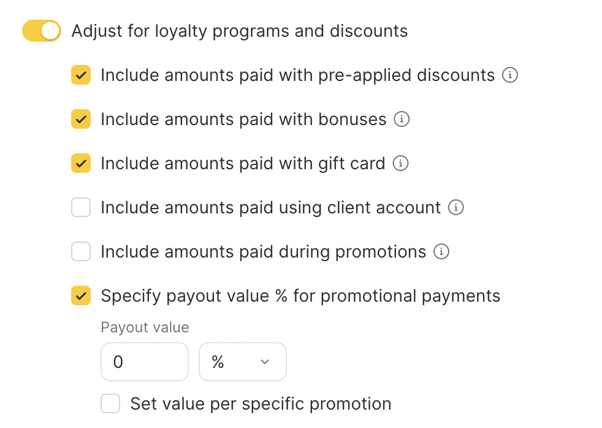Viewport: 602px width, 428px height.
Task: Tick the per specific promotion checkbox
Action: pos(110,404)
